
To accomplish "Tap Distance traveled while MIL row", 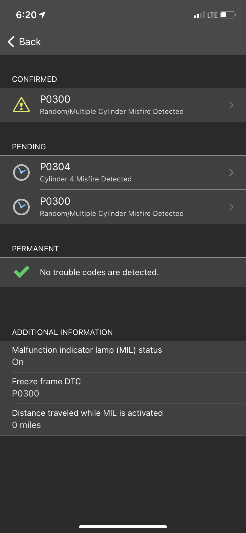I will point(123,419).
